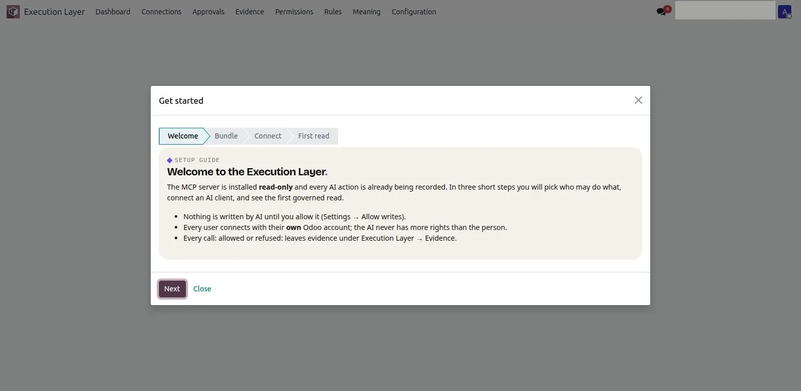Image resolution: width=801 pixels, height=391 pixels.
Task: Click bullet 'Nothing is written by AI until you allow it'
Action: [x=294, y=217]
